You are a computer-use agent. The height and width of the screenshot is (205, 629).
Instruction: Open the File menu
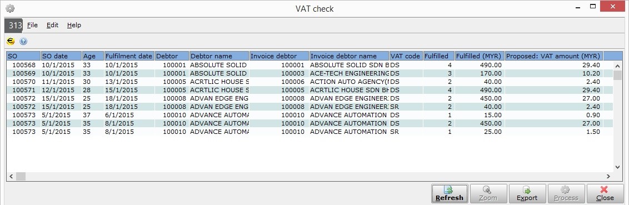pos(32,25)
